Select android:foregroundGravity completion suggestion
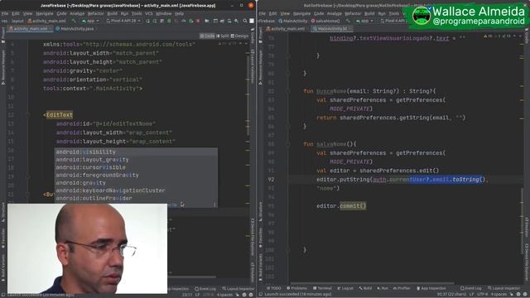This screenshot has width=530, height=298. pos(136,175)
